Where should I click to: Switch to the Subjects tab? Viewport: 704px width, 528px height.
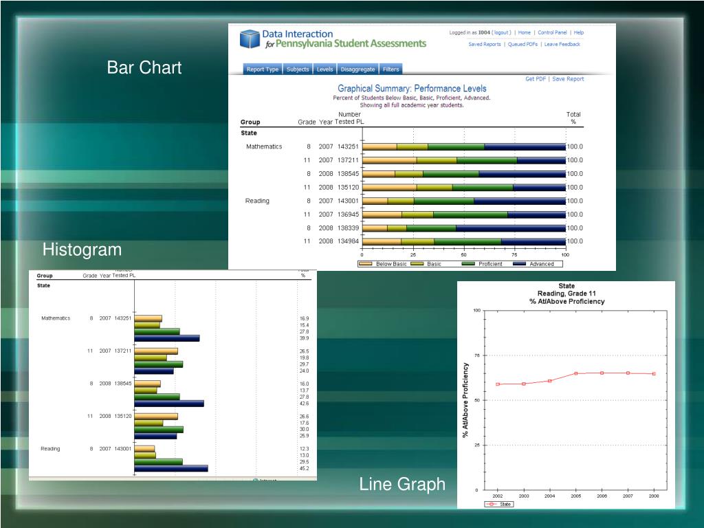[x=298, y=69]
